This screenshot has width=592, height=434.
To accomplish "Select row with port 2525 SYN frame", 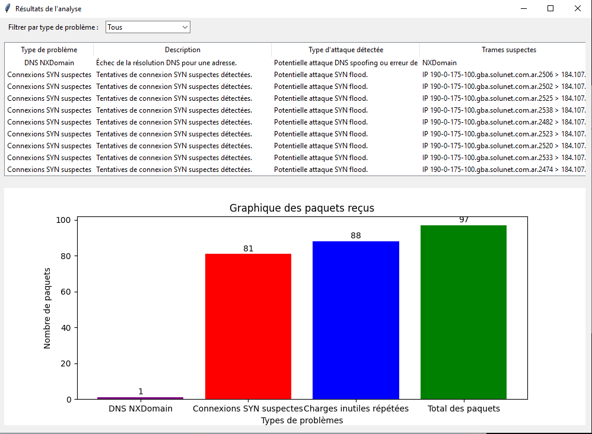I will (295, 98).
